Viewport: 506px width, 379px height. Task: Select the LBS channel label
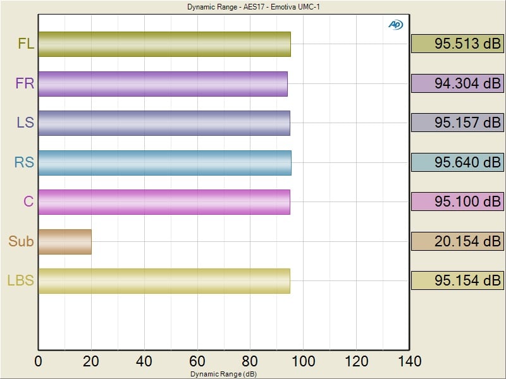click(20, 280)
